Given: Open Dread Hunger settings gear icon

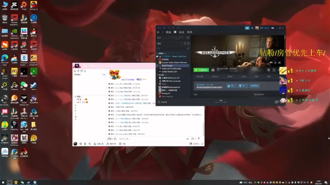Looking at the screenshot, I should [269, 70].
